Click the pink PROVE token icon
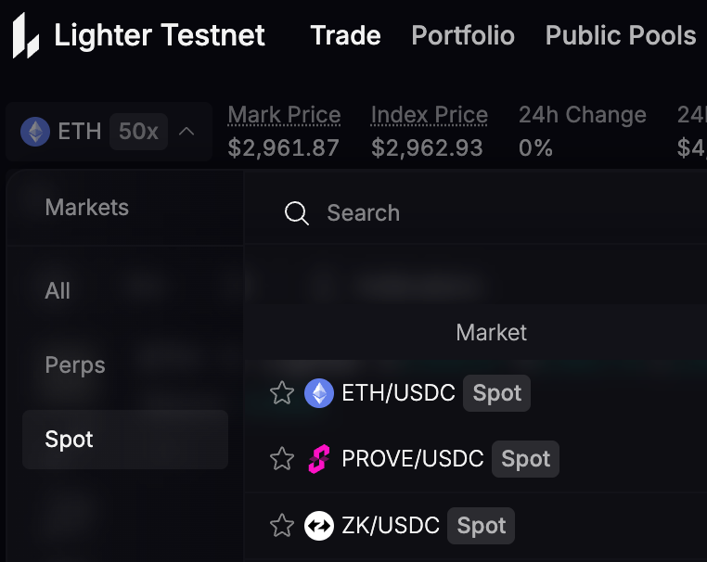 point(319,459)
